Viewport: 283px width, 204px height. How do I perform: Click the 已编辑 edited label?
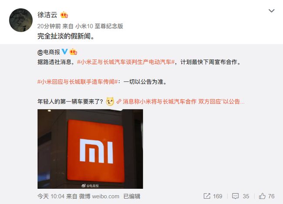[132, 196]
